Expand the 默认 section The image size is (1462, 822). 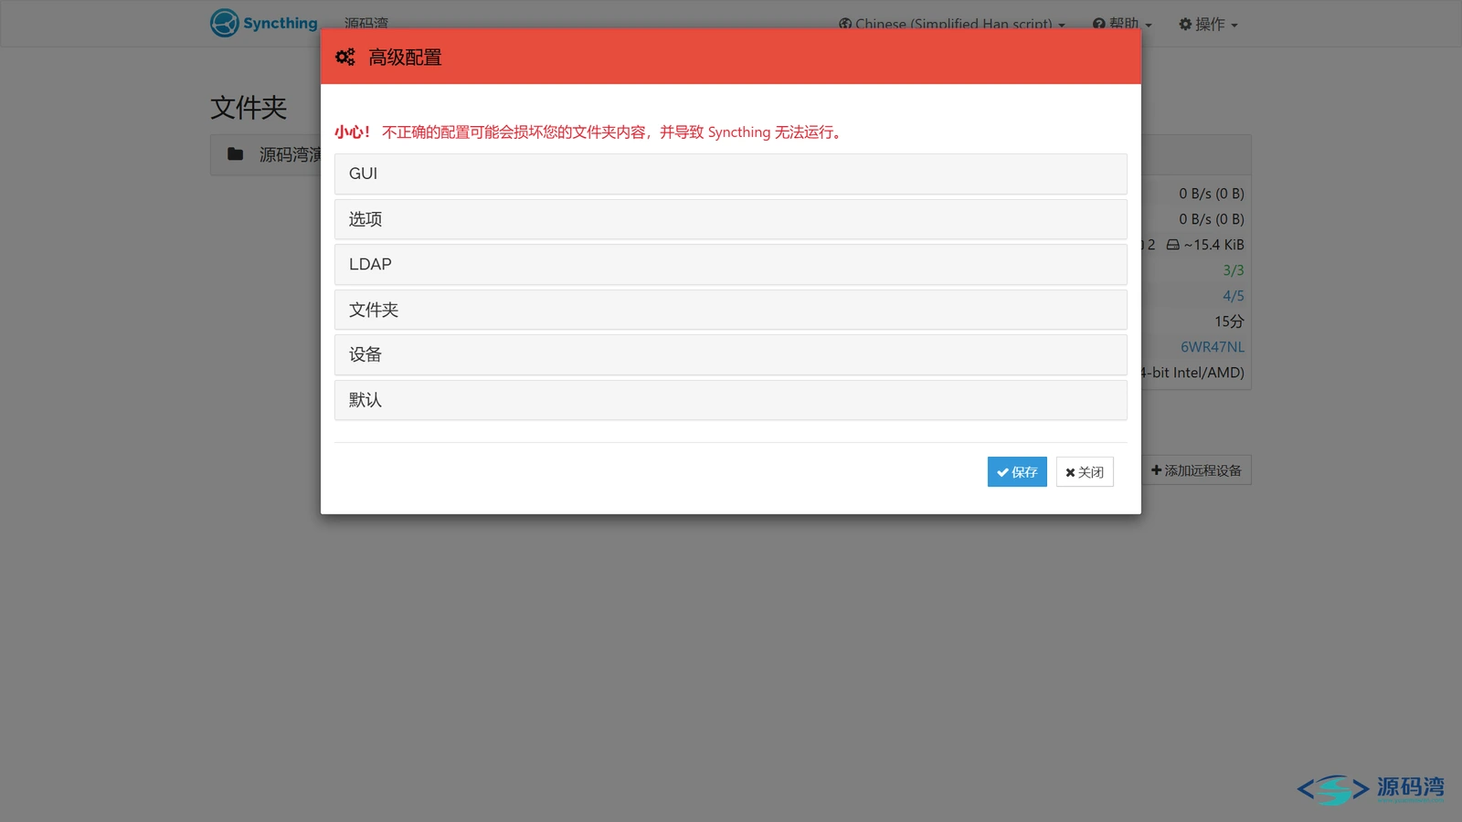[x=730, y=400]
